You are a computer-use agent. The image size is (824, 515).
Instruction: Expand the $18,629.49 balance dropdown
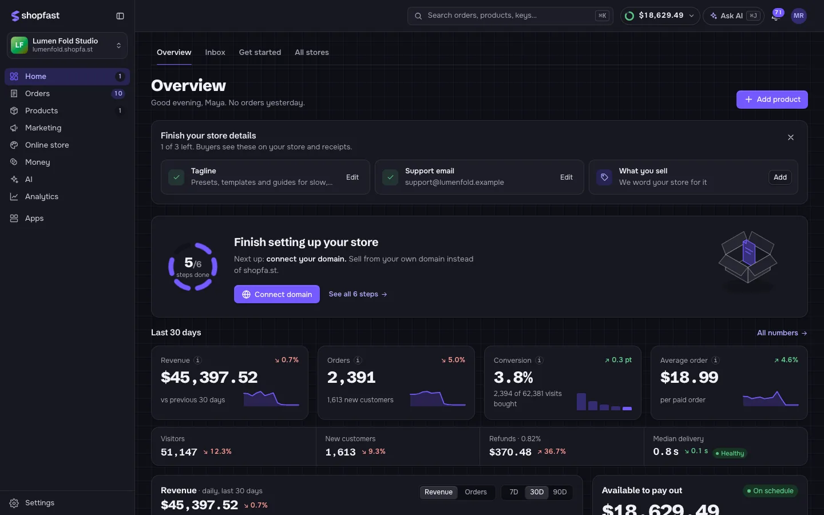click(x=660, y=16)
